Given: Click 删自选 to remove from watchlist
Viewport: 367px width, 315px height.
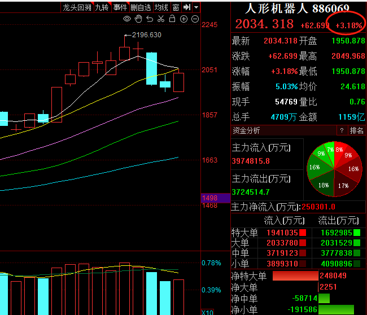Looking at the screenshot, I should pyautogui.click(x=141, y=7).
